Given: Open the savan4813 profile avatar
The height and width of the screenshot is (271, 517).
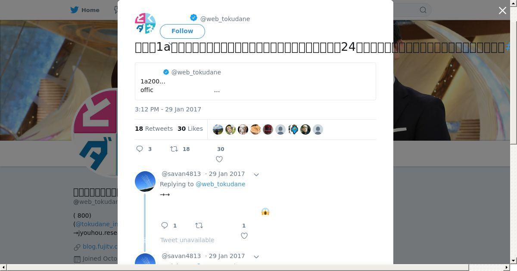Looking at the screenshot, I should point(145,182).
